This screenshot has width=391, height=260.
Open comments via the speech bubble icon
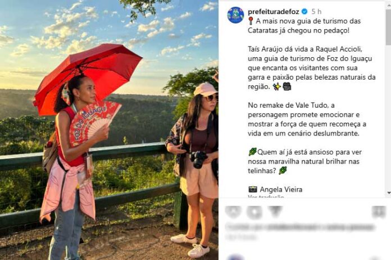(254, 212)
